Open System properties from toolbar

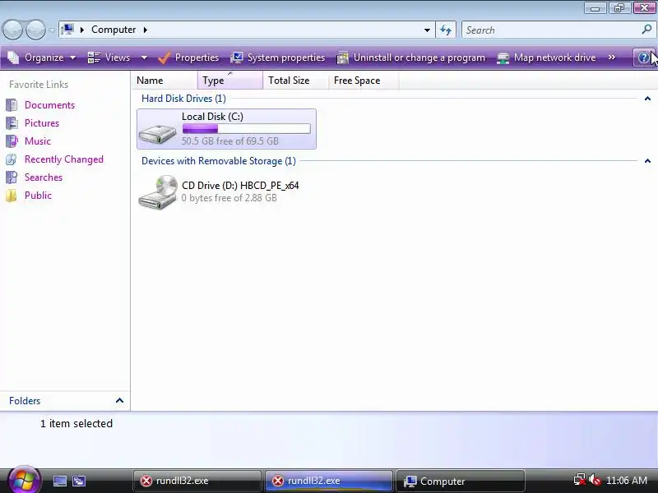pos(278,58)
